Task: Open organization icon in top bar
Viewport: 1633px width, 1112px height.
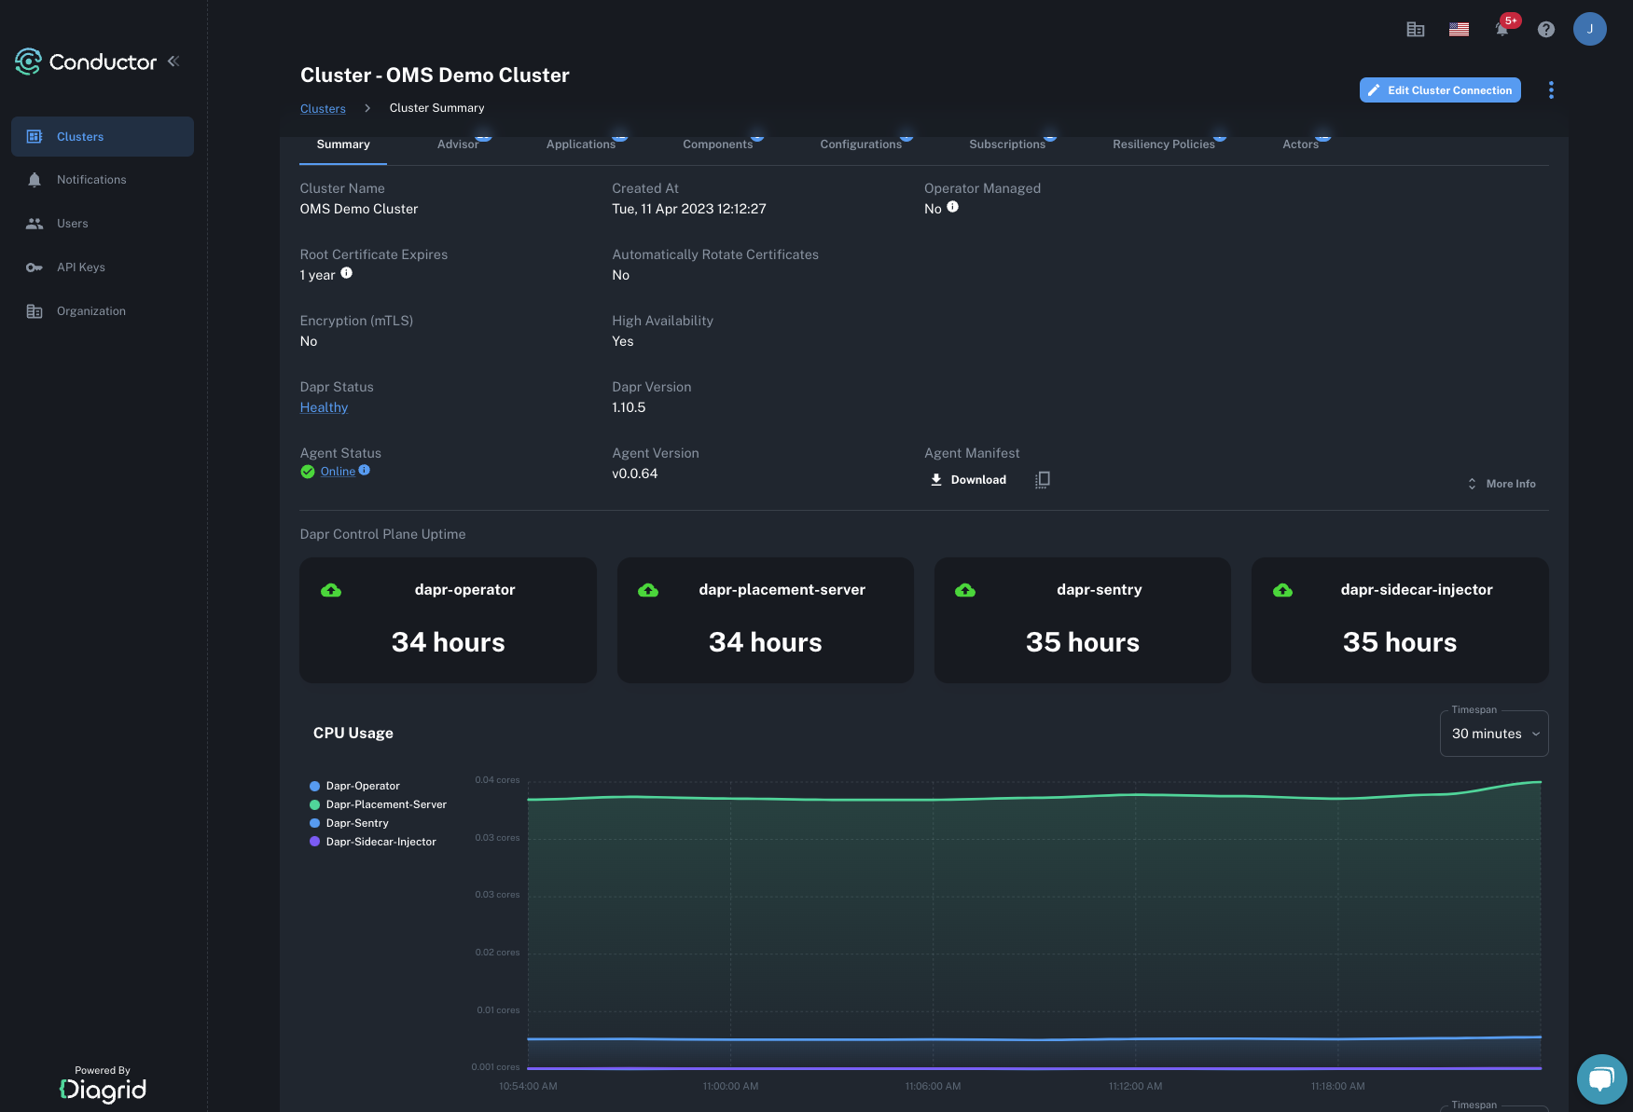Action: (x=1416, y=29)
